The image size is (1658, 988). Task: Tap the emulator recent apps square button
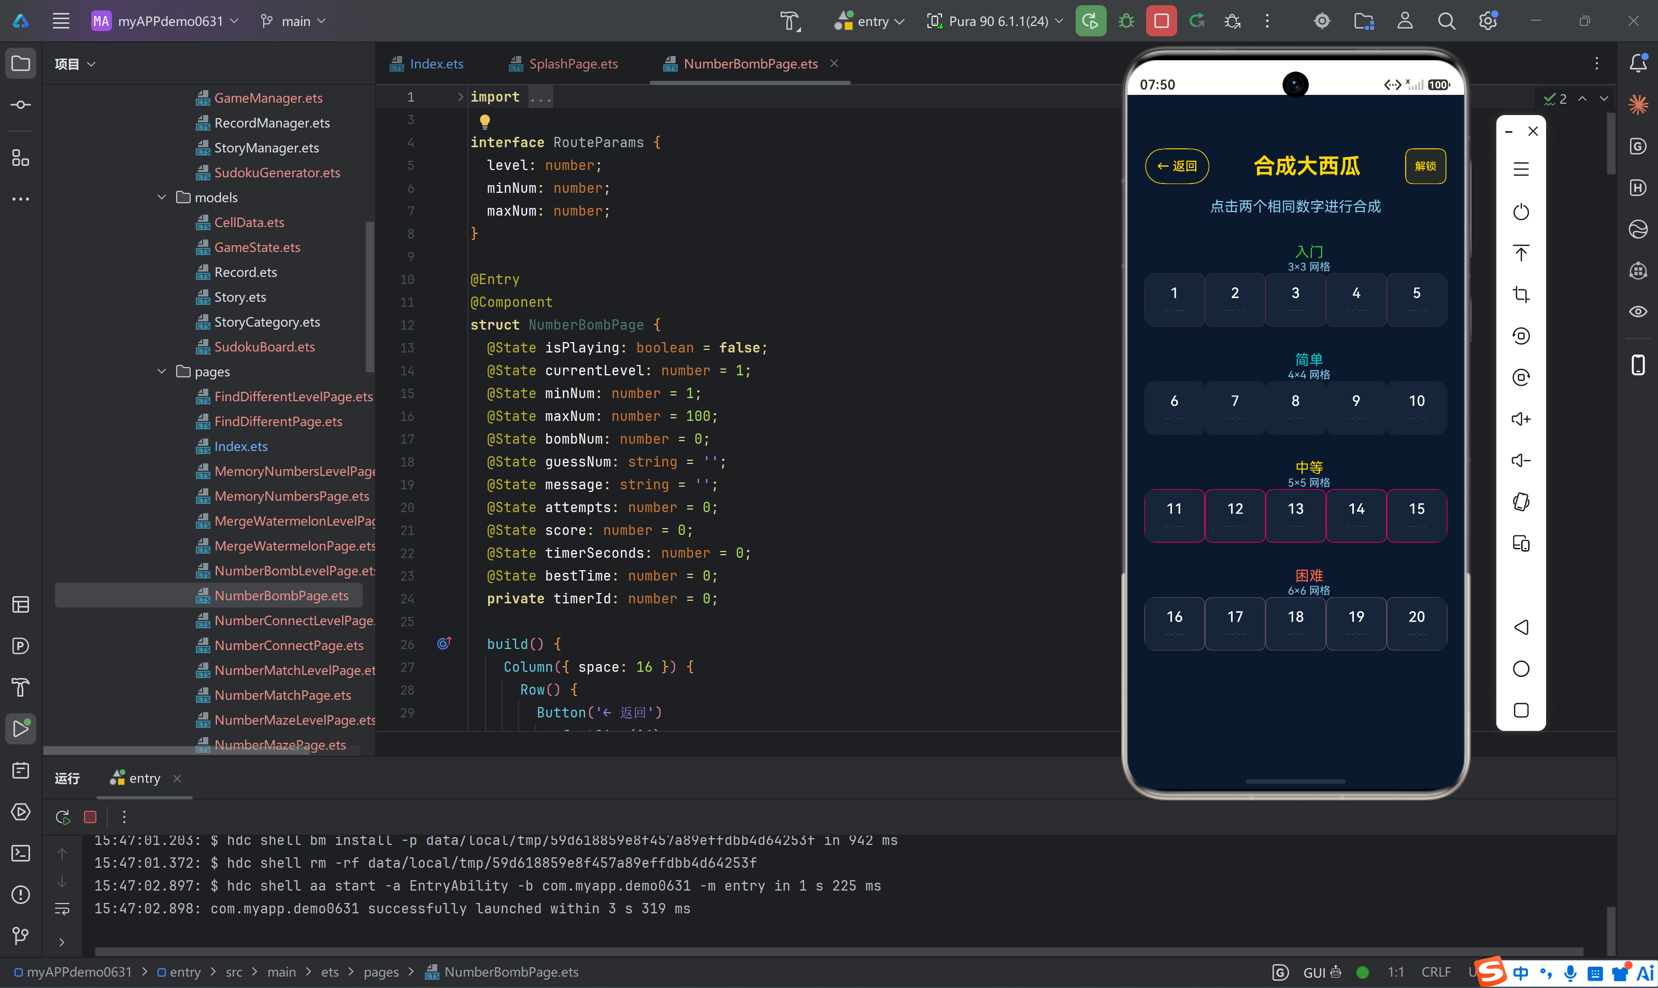click(1521, 710)
